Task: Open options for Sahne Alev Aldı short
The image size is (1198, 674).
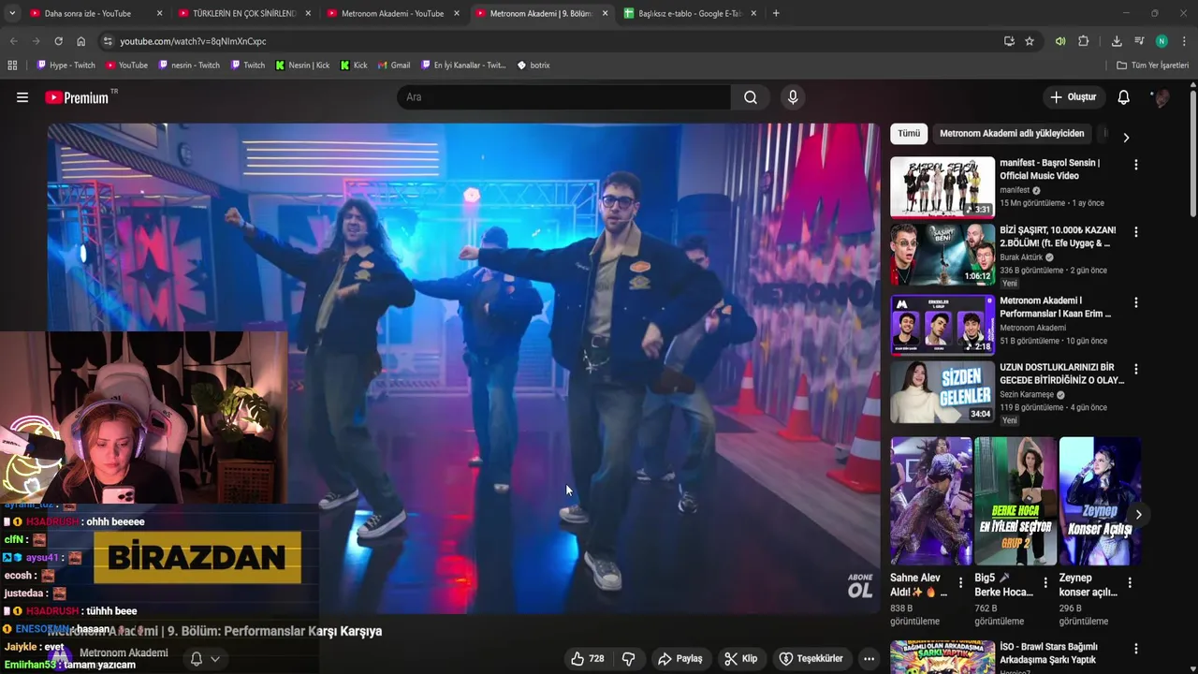Action: click(x=960, y=582)
